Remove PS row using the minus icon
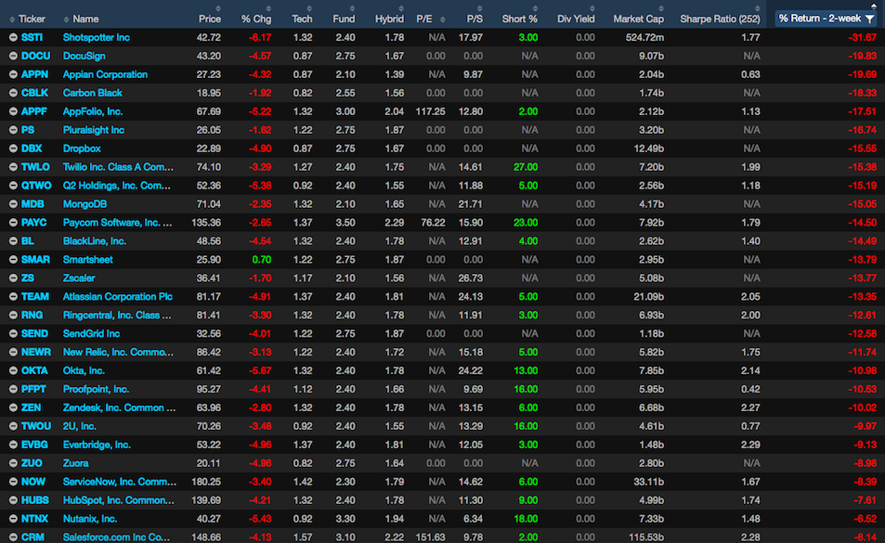Image resolution: width=885 pixels, height=543 pixels. pyautogui.click(x=13, y=130)
